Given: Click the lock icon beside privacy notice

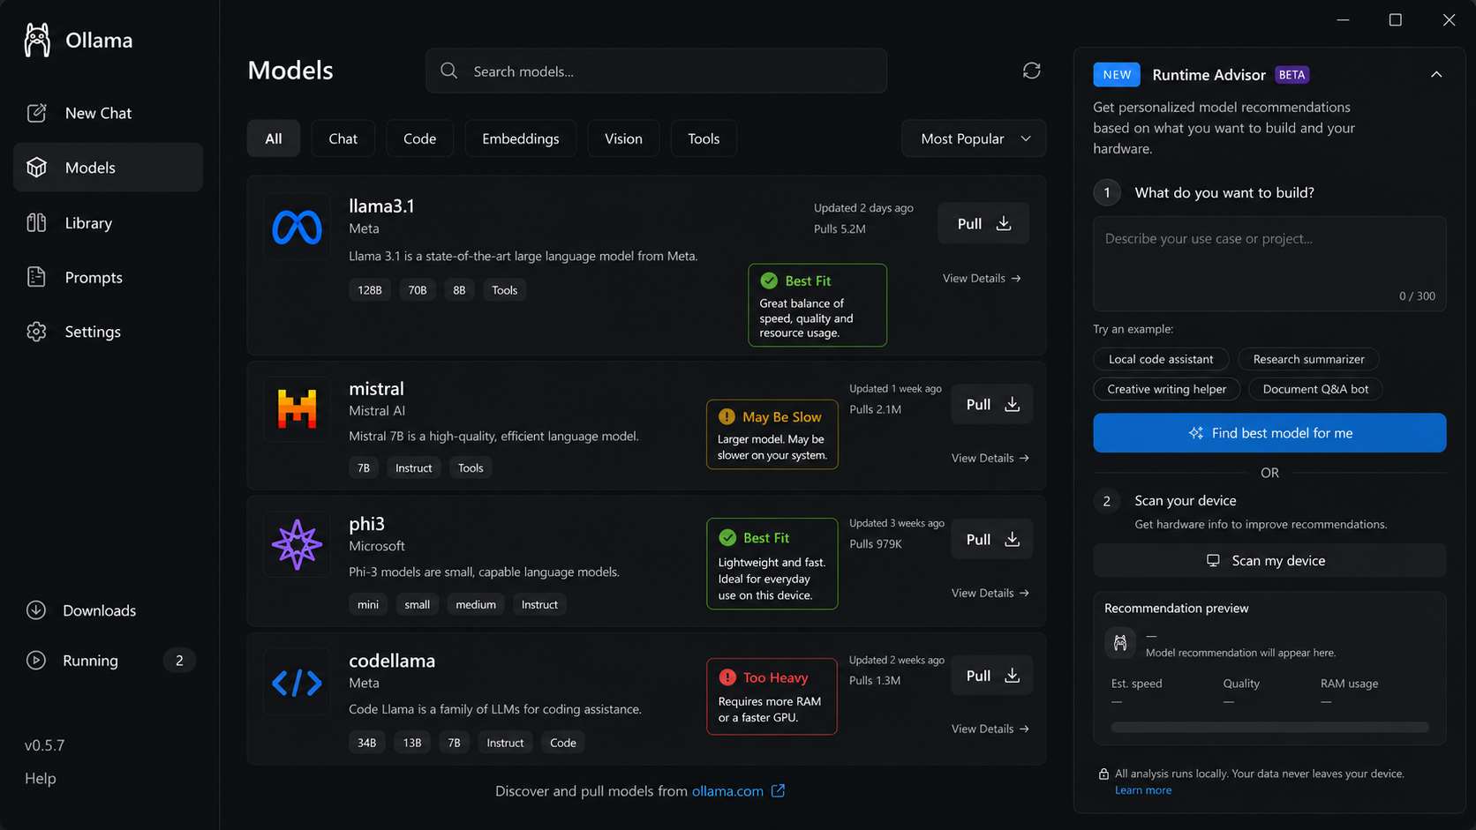Looking at the screenshot, I should click(x=1103, y=774).
